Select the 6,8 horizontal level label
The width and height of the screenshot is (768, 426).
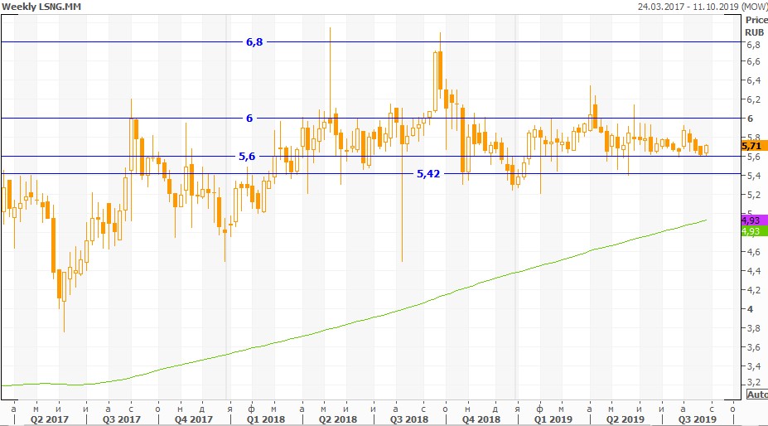pyautogui.click(x=254, y=41)
